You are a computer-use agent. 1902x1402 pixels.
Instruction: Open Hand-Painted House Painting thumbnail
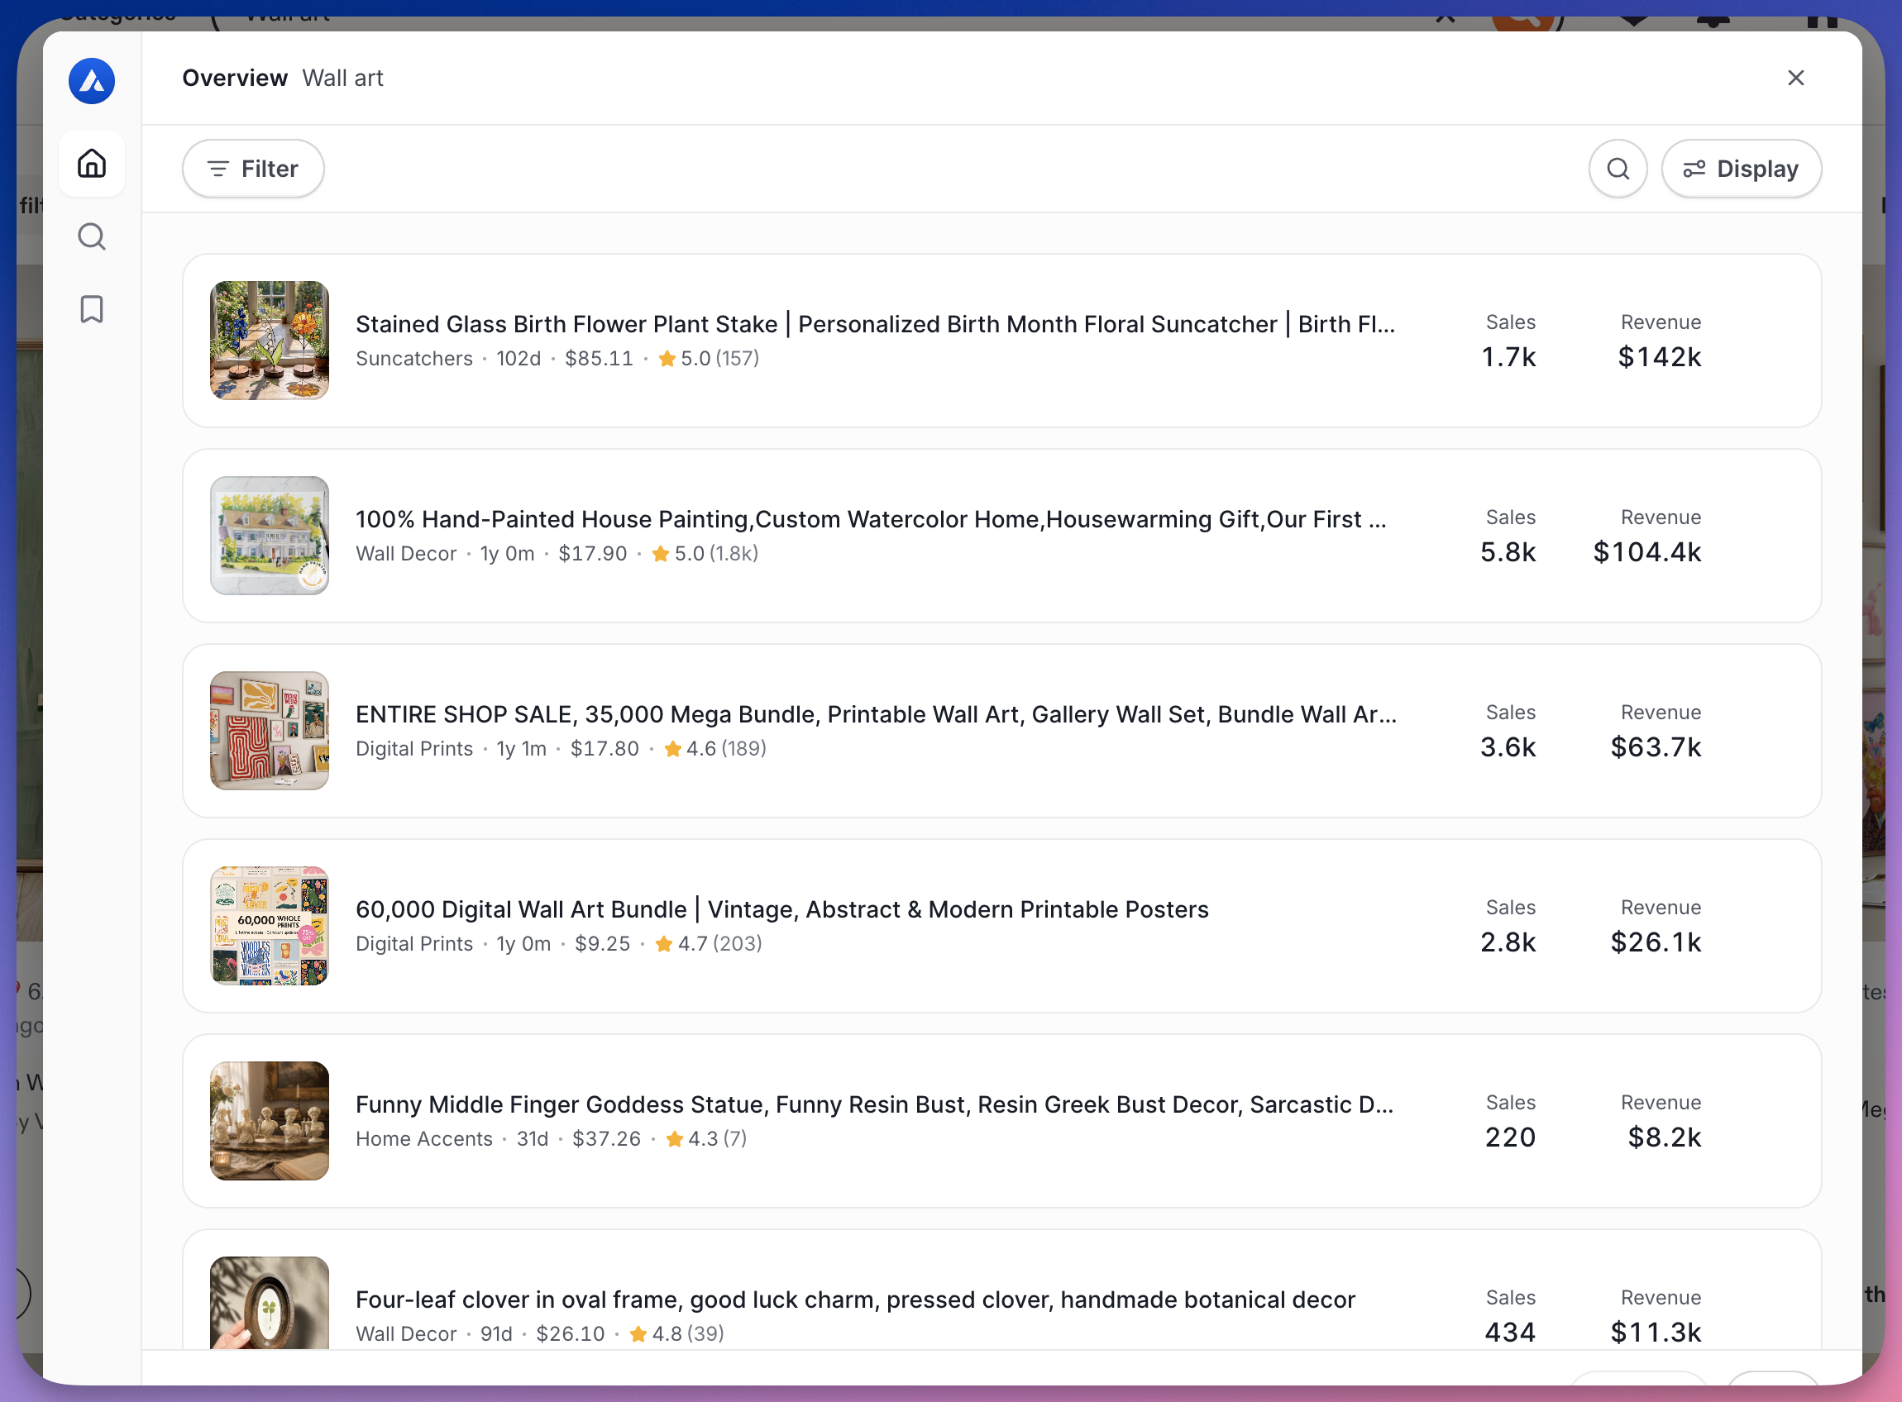(270, 536)
